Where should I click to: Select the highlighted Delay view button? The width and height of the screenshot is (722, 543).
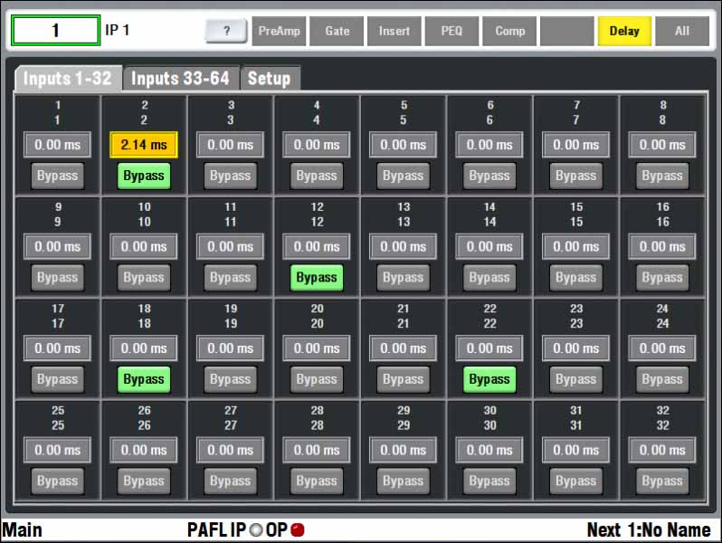point(624,31)
